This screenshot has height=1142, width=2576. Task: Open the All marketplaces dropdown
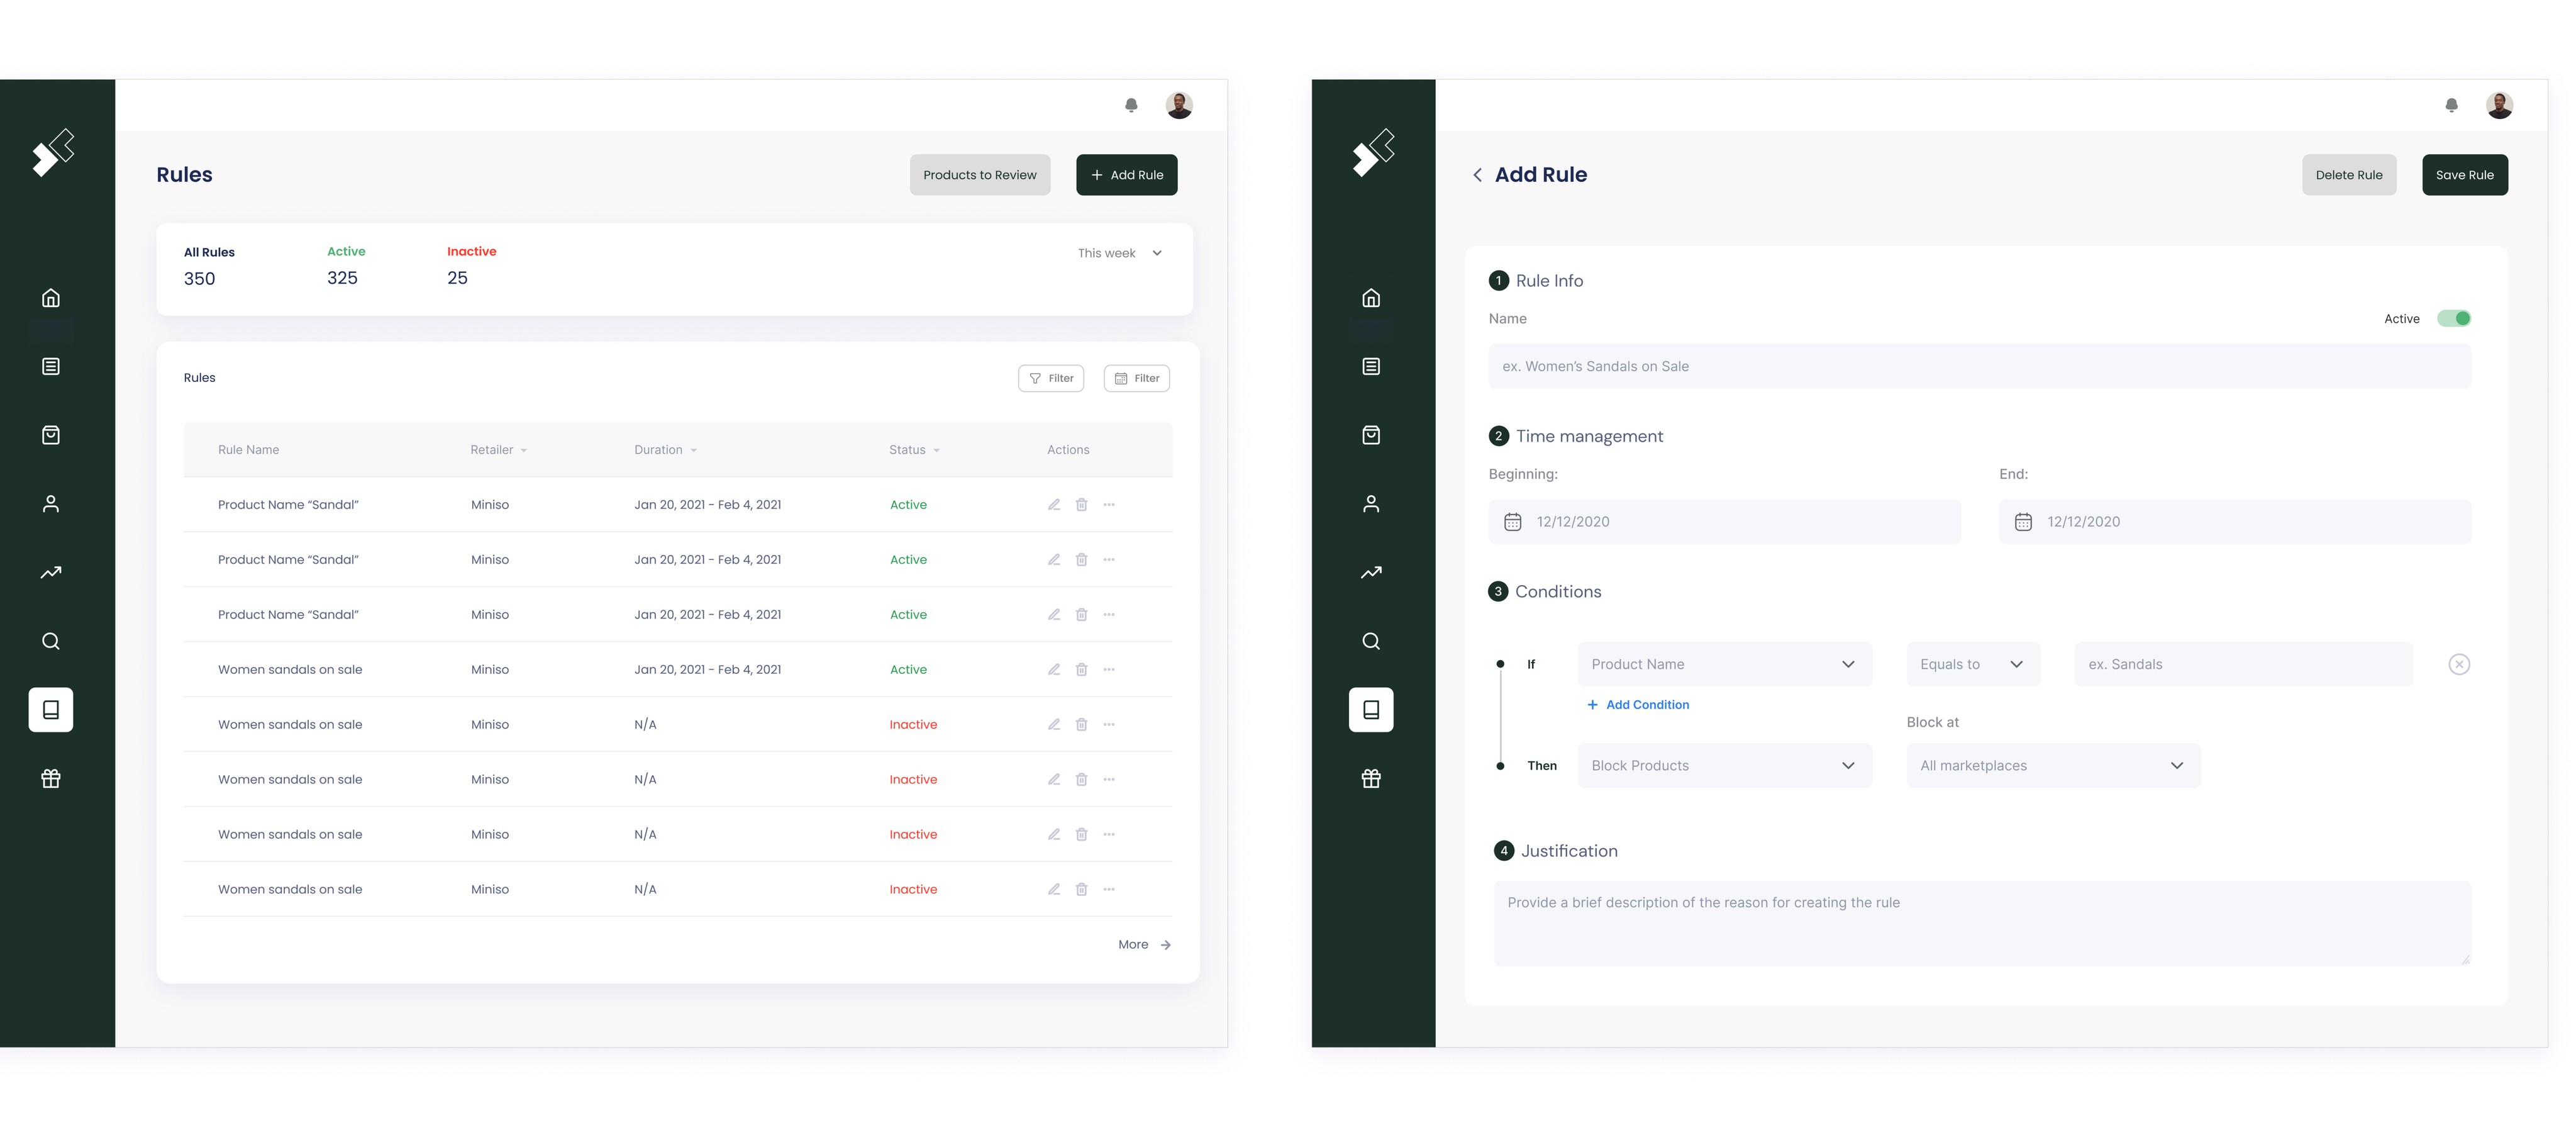pyautogui.click(x=2052, y=766)
